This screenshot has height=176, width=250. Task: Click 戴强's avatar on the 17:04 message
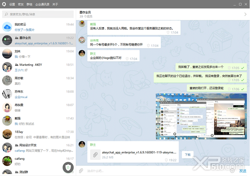tap(82, 24)
